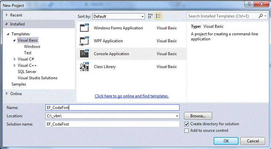Select the WPF Application label
Image resolution: width=271 pixels, height=149 pixels.
[108, 41]
